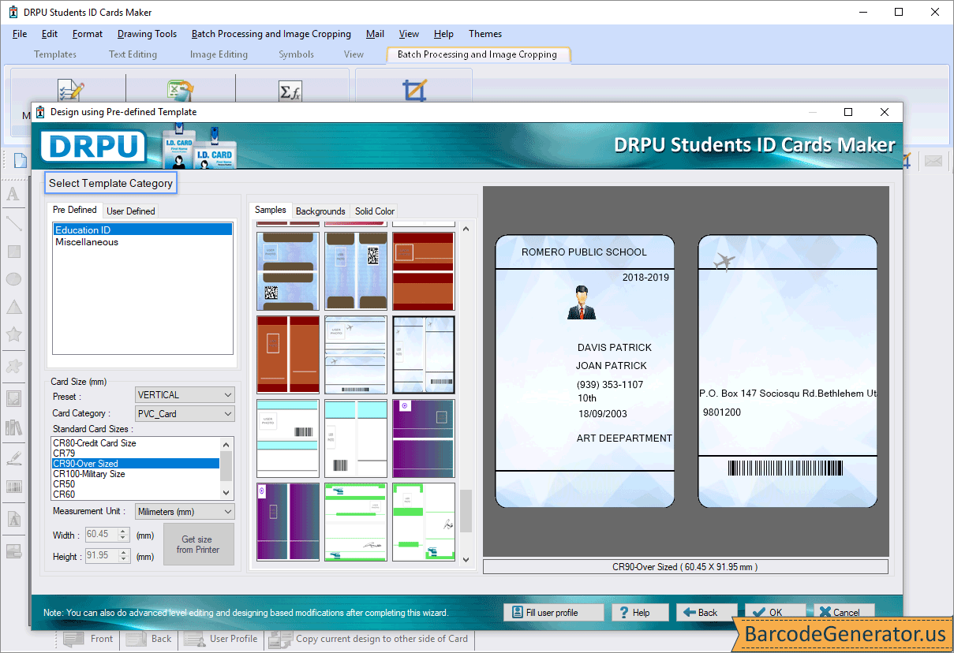Image resolution: width=954 pixels, height=653 pixels.
Task: Open the Drawing Tools menu
Action: coord(147,34)
